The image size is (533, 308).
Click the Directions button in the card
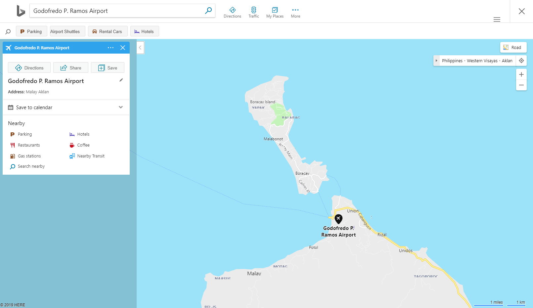point(29,67)
